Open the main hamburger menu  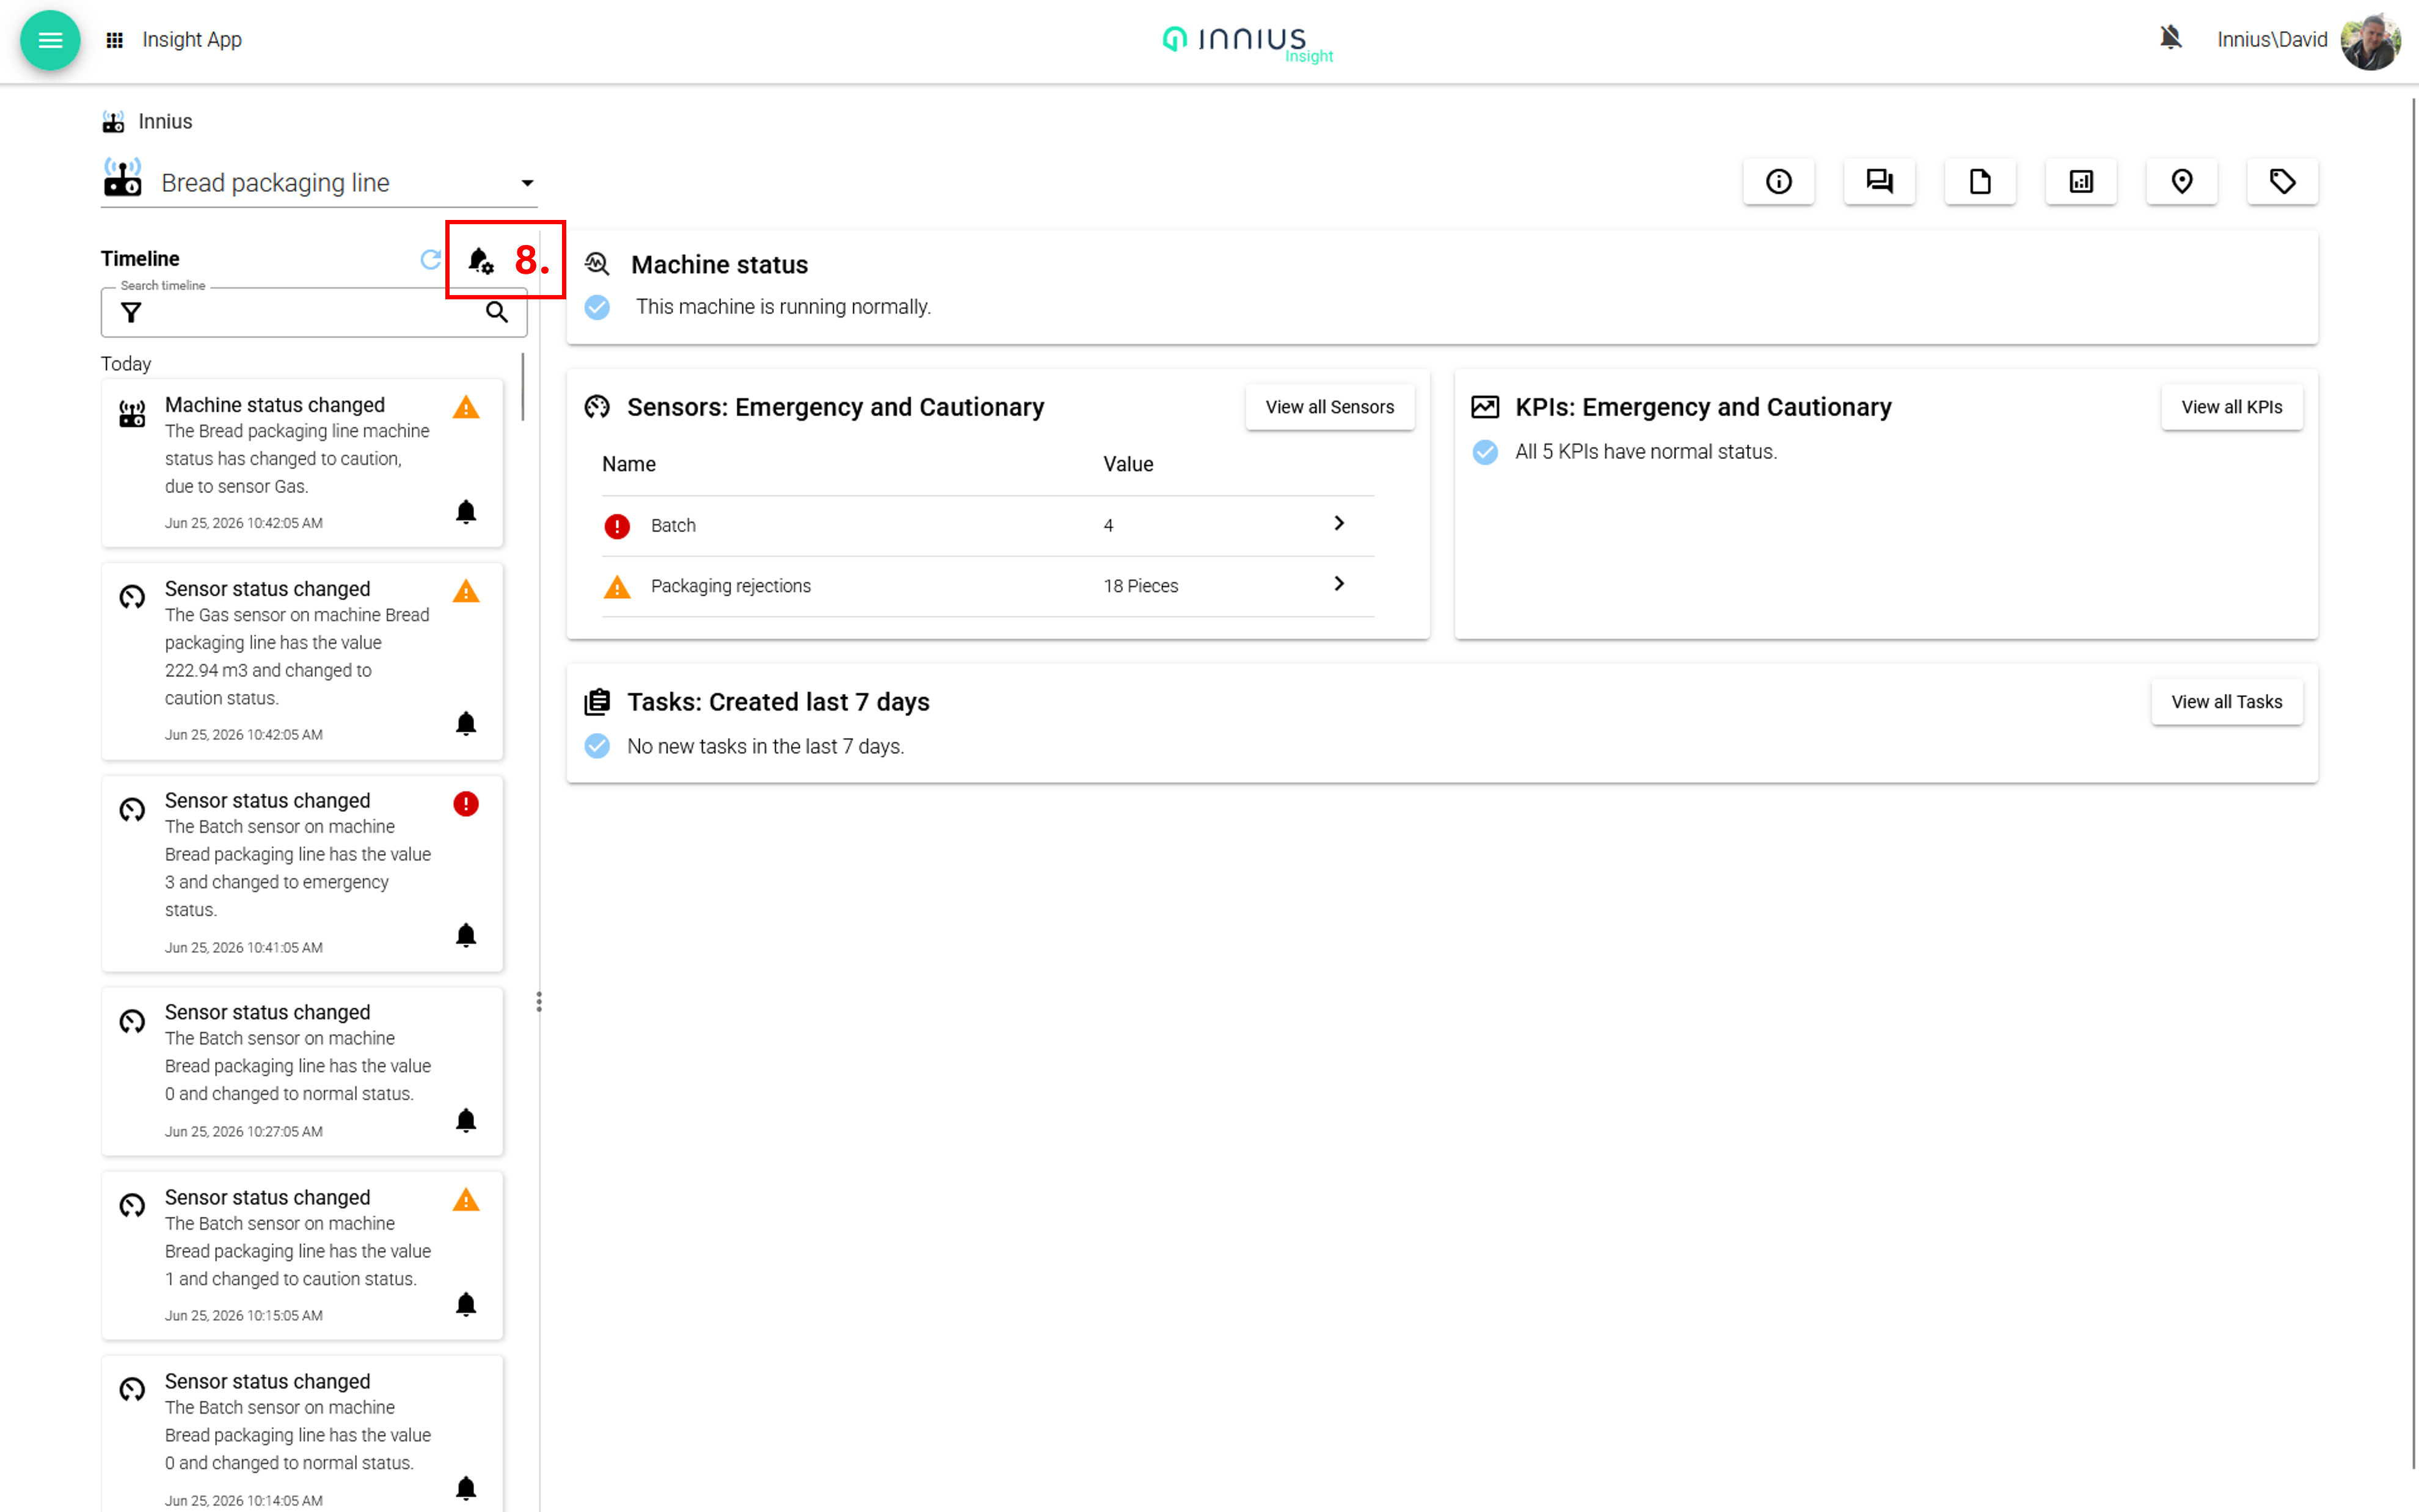point(50,40)
